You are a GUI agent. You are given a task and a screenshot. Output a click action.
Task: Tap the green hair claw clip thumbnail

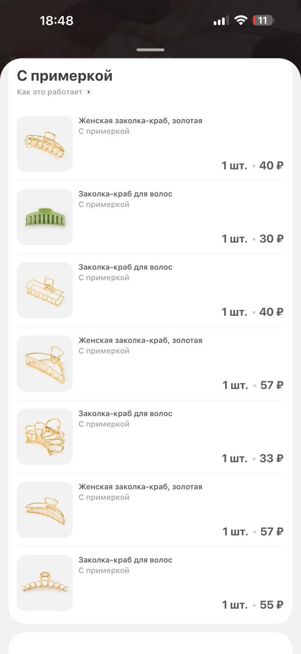[x=45, y=217]
